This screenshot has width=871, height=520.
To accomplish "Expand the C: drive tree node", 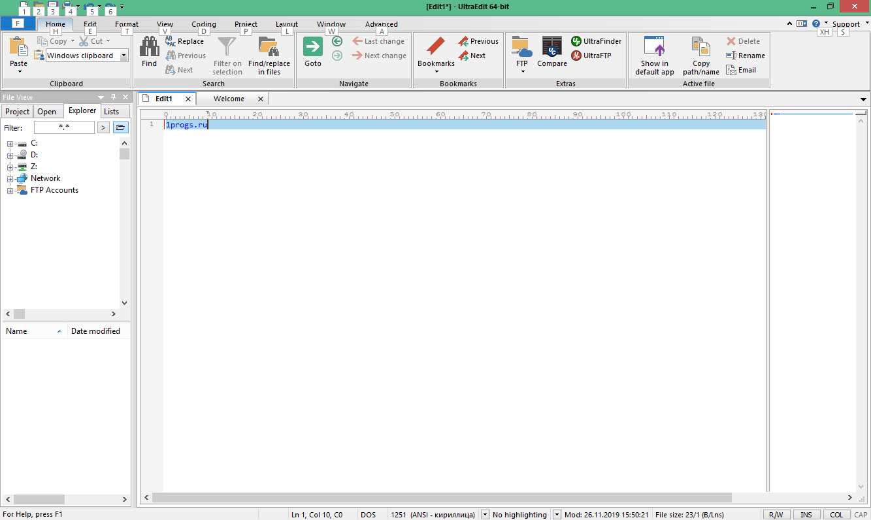I will click(x=10, y=144).
